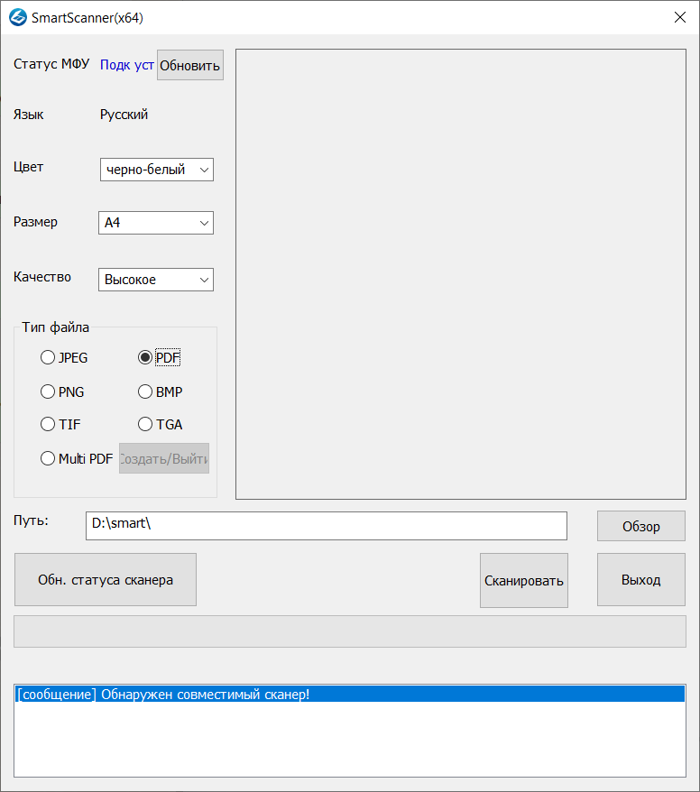Open the Цвет dropdown (черно-белый)
The height and width of the screenshot is (792, 700).
click(x=157, y=170)
